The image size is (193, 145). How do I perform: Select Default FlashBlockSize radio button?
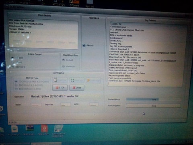[x=64, y=60]
